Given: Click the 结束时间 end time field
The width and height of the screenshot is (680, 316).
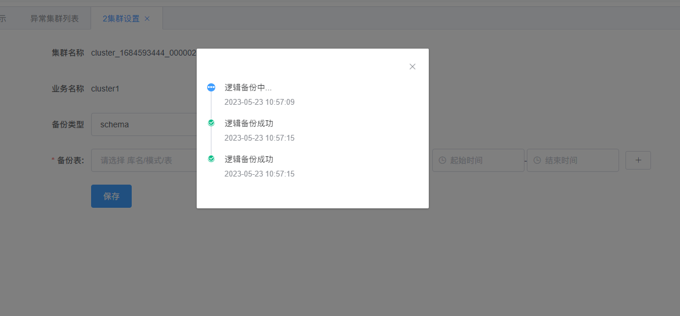Looking at the screenshot, I should 573,160.
